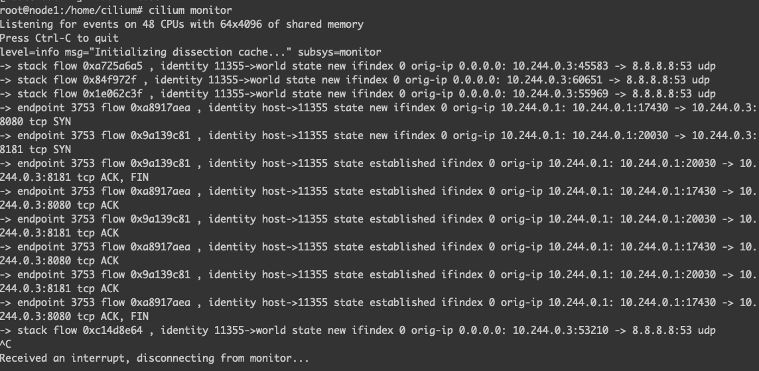Viewport: 759px width, 371px height.
Task: Click the '^C' interrupt characters
Action: (6, 344)
